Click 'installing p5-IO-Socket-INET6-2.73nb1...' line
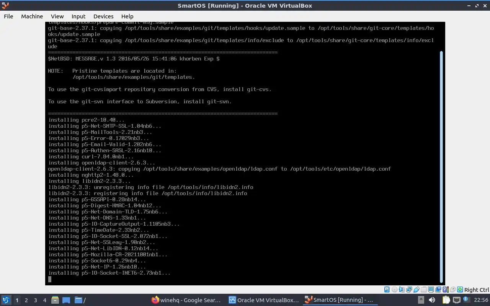The height and width of the screenshot is (306, 490). (x=109, y=273)
